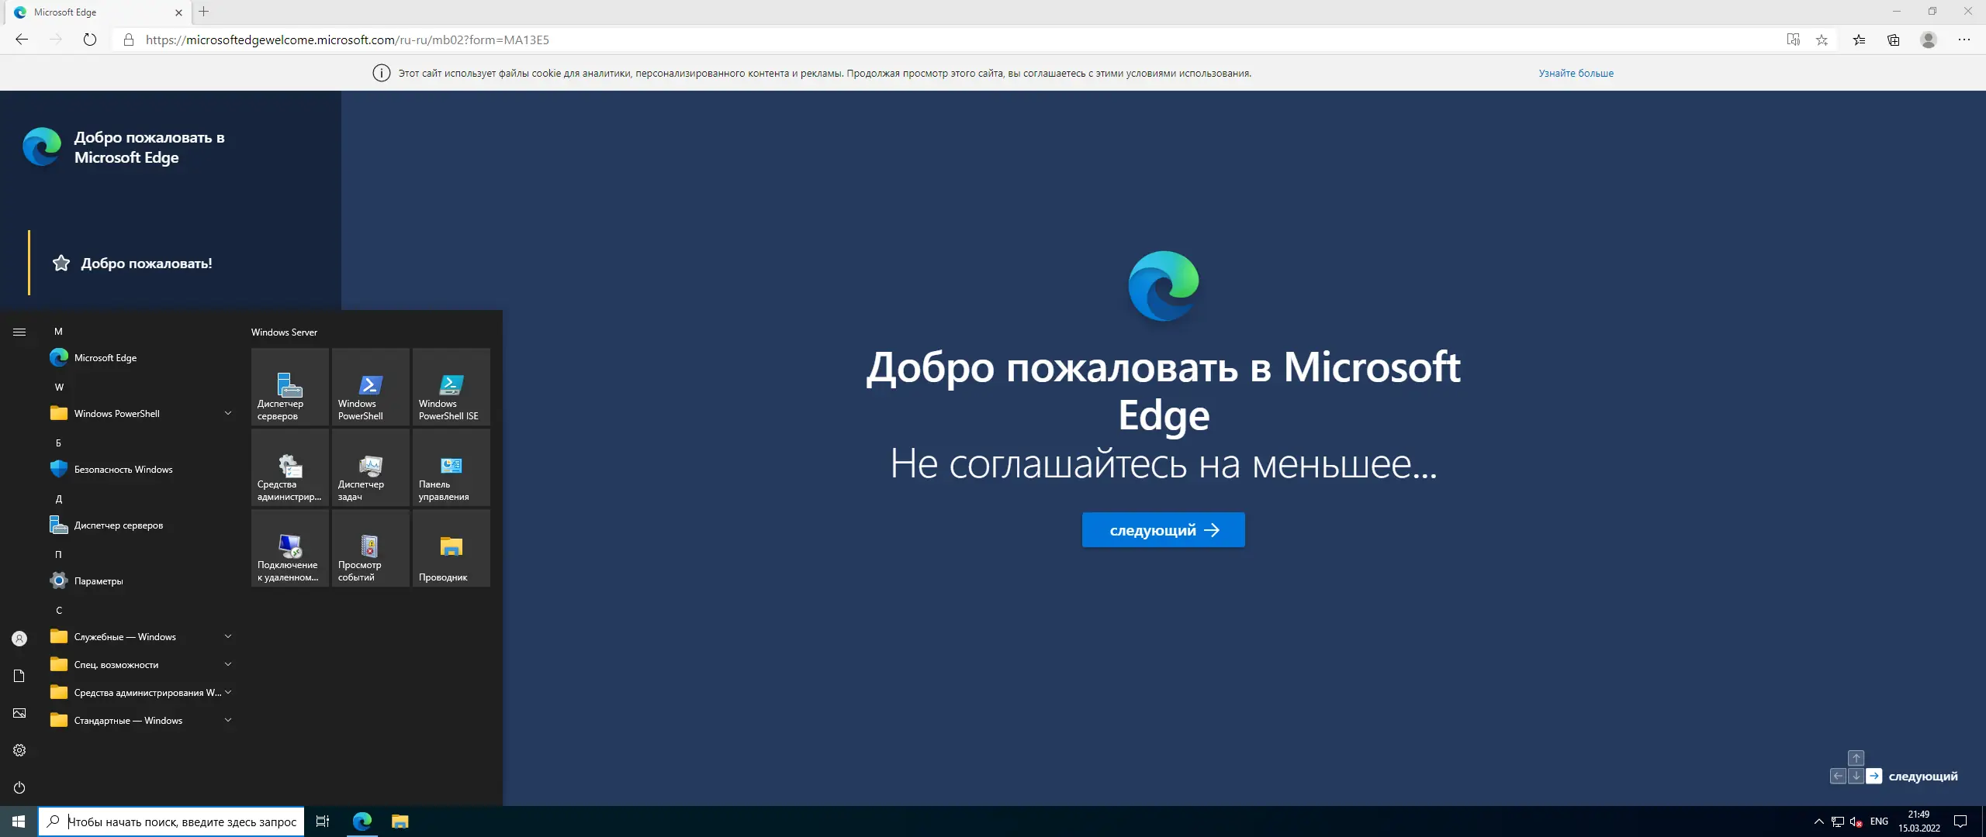Image resolution: width=1986 pixels, height=837 pixels.
Task: Open Параметры from the Start menu
Action: point(99,580)
